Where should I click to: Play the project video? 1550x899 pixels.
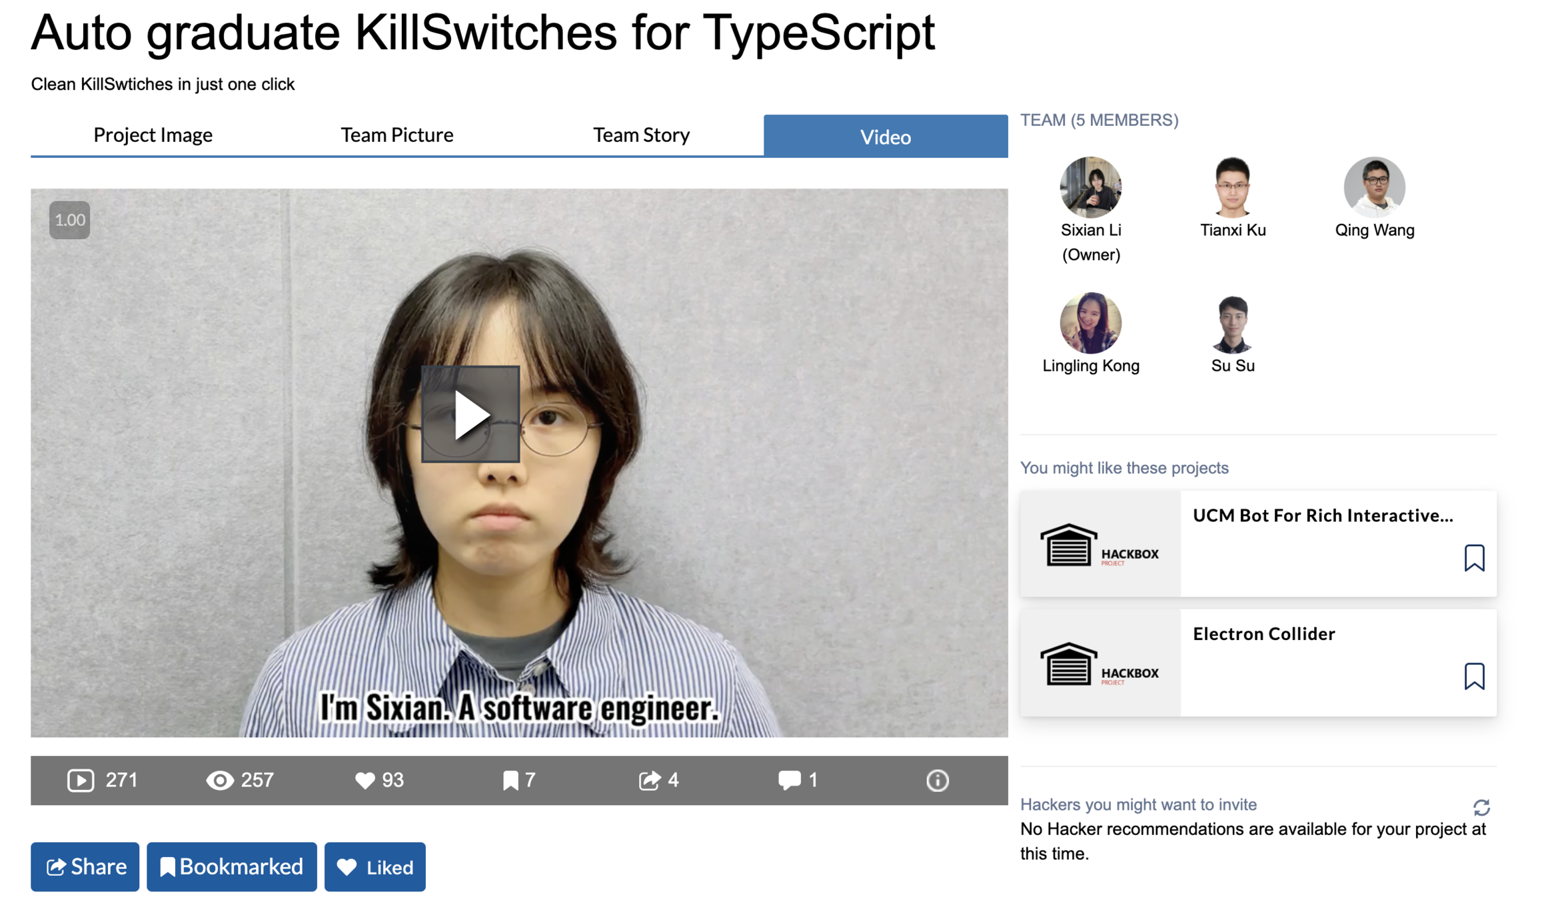(x=470, y=414)
